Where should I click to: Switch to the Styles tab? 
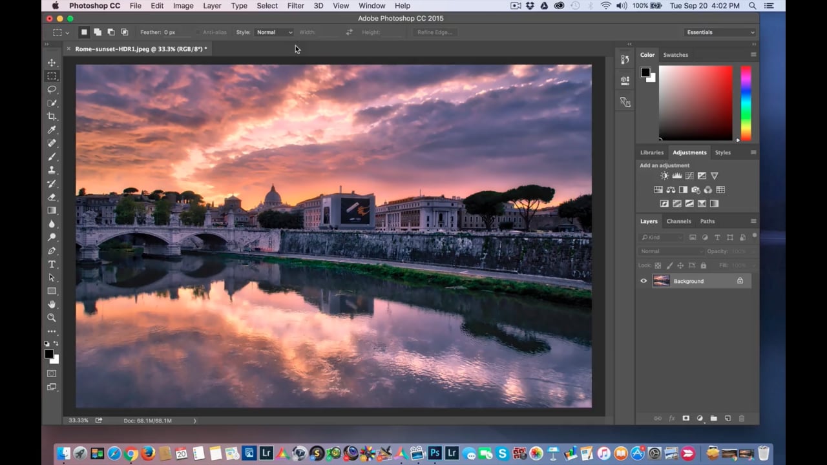723,152
